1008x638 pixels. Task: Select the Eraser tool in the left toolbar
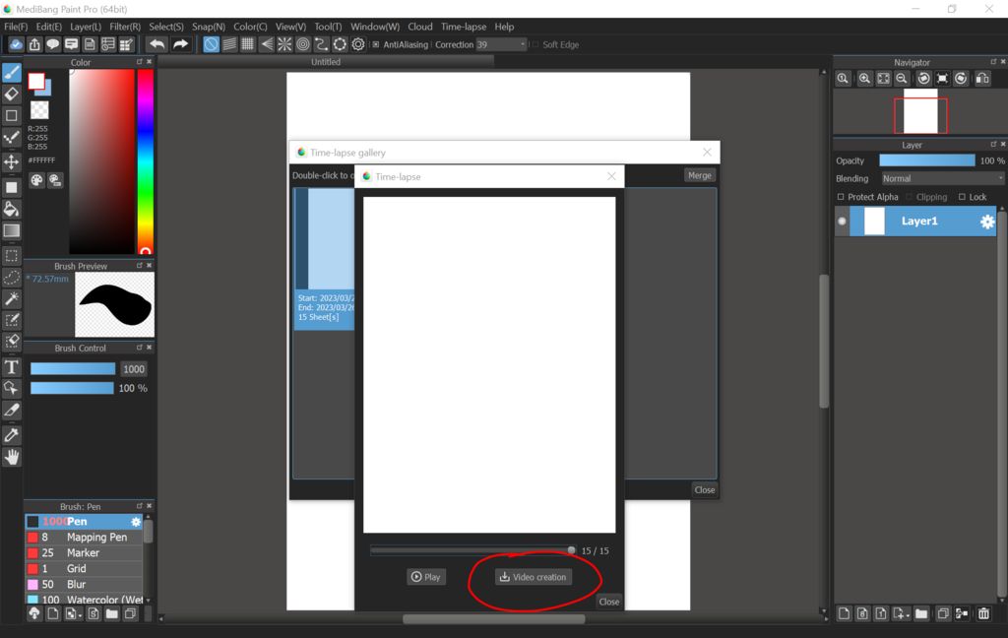click(x=12, y=95)
